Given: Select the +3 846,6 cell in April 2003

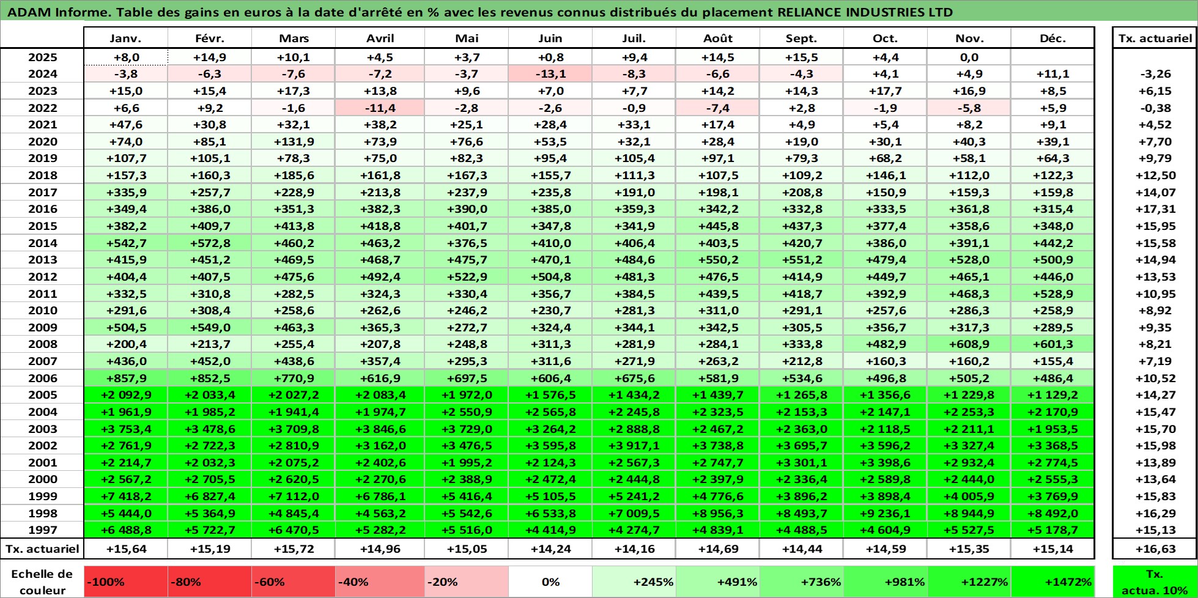Looking at the screenshot, I should 380,429.
